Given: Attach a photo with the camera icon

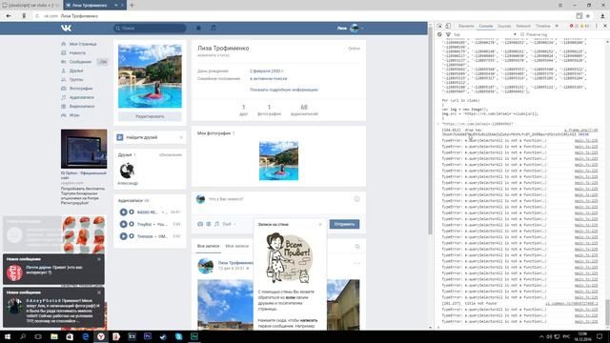Looking at the screenshot, I should 200,224.
